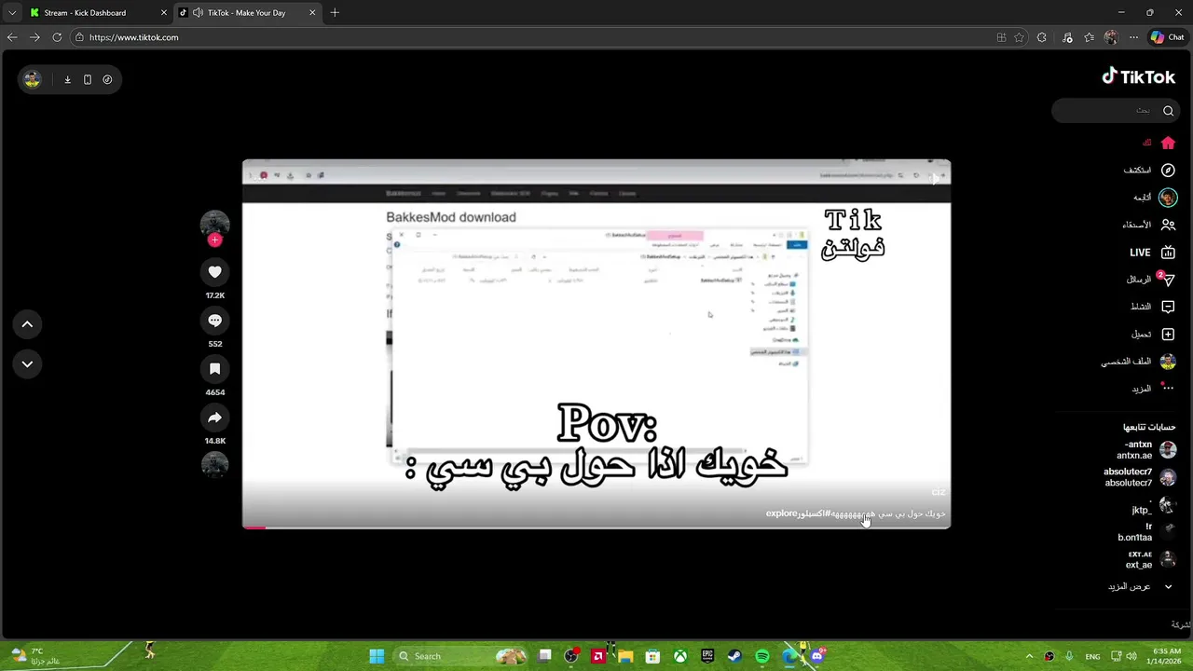Open Discord from the taskbar

[817, 656]
